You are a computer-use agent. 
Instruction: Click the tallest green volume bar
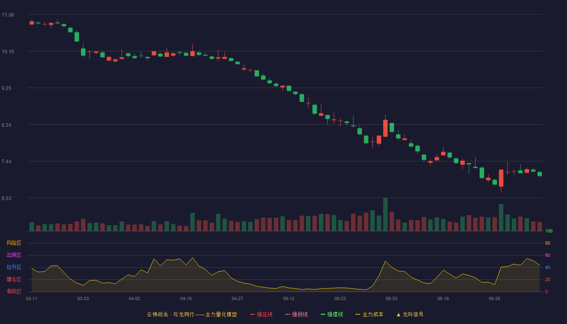coord(385,214)
